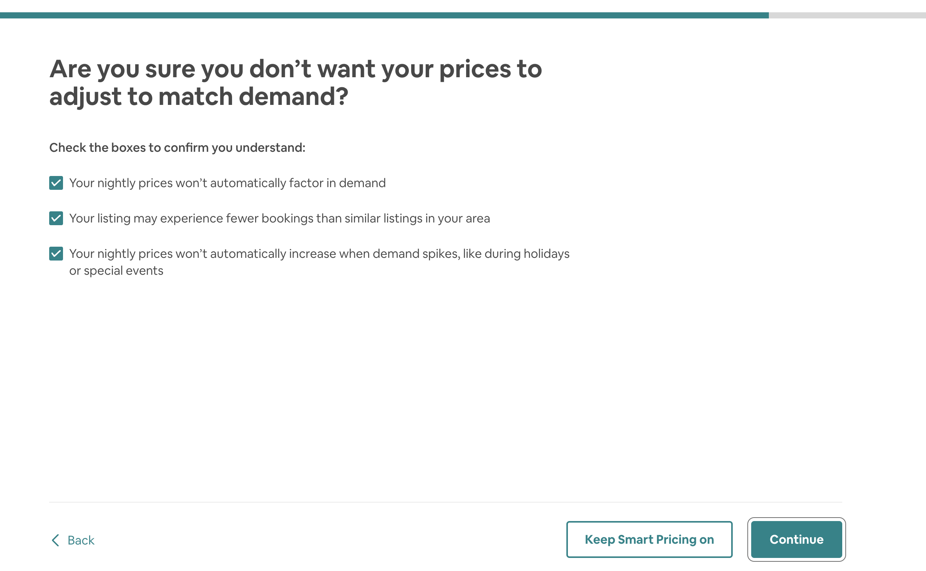The height and width of the screenshot is (571, 926).
Task: Click the 'adjust to match demand?' heading line
Action: [199, 96]
